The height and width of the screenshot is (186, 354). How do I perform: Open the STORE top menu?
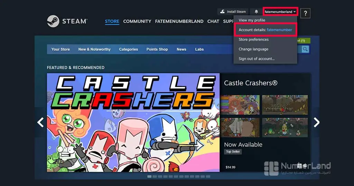tap(112, 21)
